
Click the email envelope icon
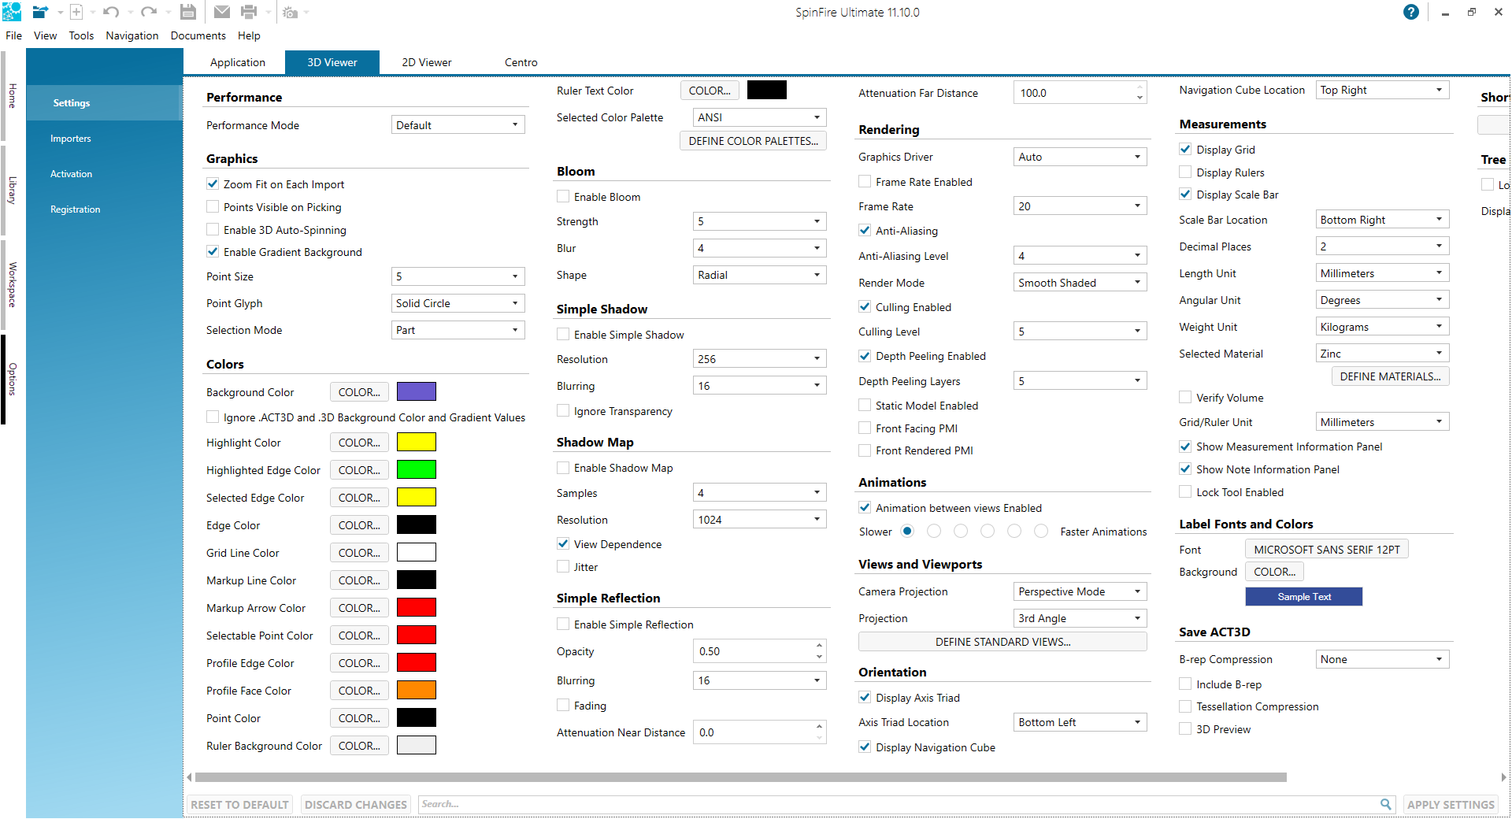[x=222, y=12]
